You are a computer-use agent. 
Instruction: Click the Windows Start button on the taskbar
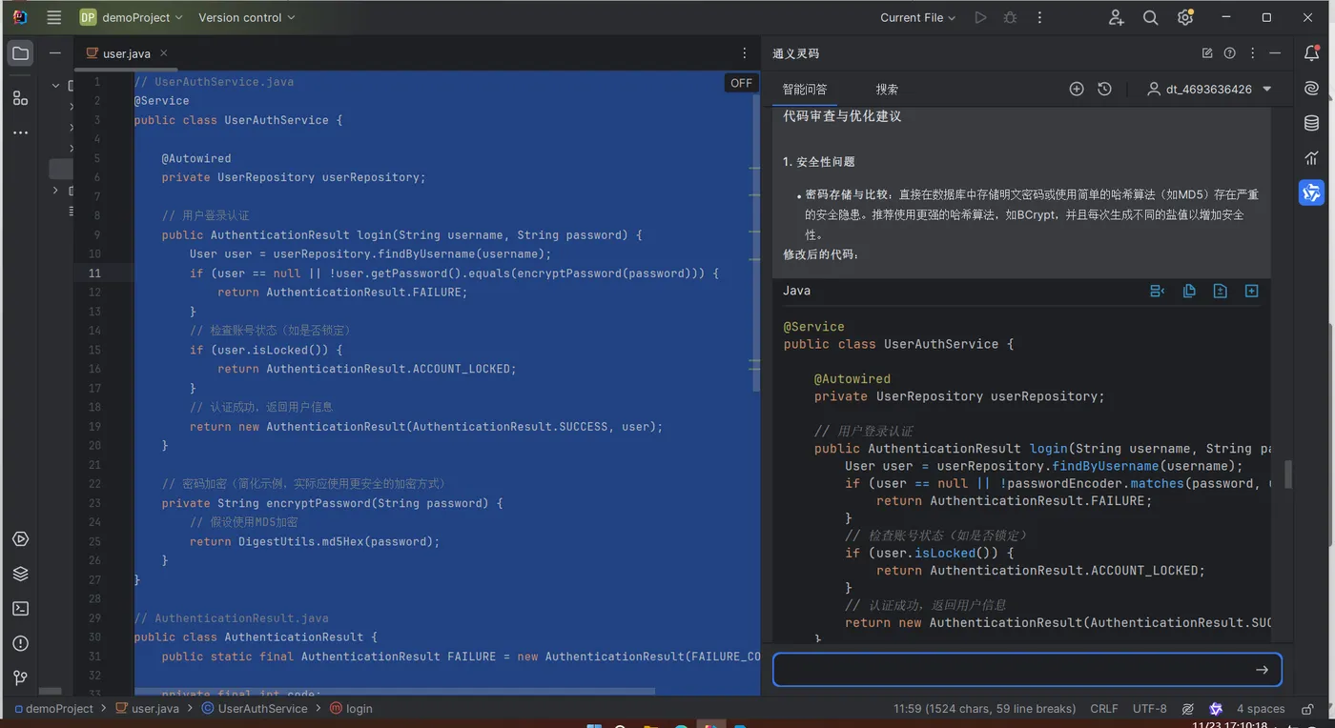click(593, 727)
